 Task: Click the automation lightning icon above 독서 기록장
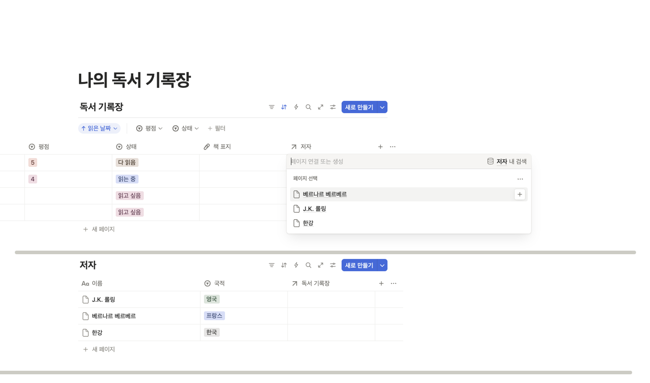click(296, 107)
